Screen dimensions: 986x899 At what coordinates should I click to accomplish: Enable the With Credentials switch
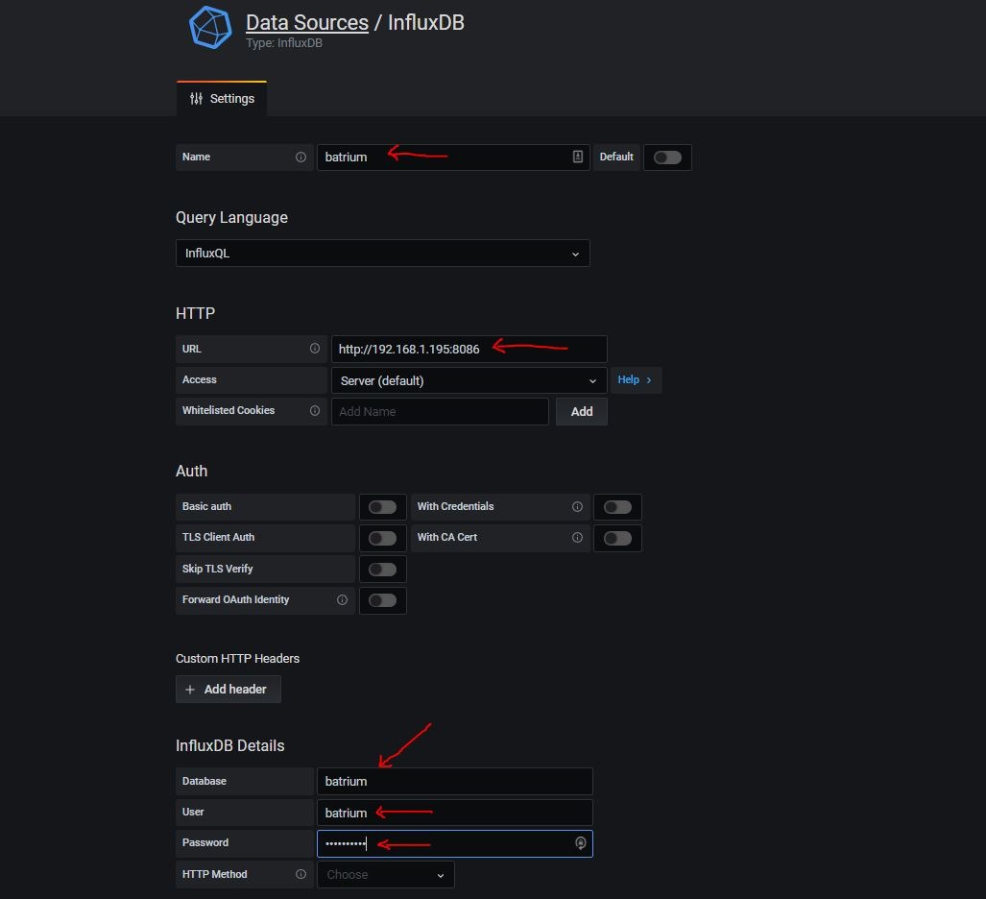pos(617,507)
